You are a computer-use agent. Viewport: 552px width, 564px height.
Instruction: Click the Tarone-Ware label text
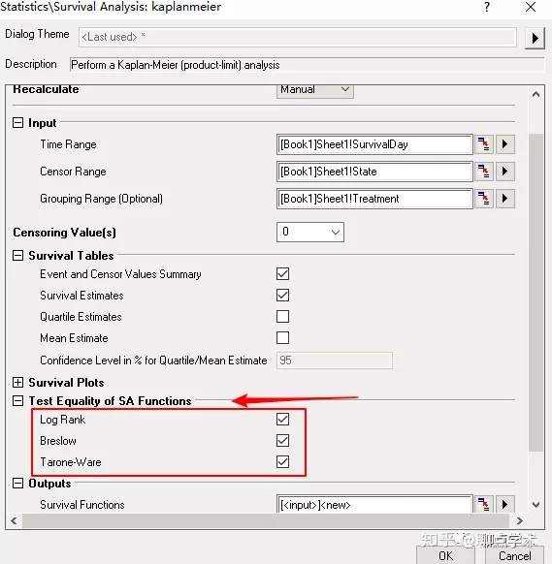[x=71, y=462]
